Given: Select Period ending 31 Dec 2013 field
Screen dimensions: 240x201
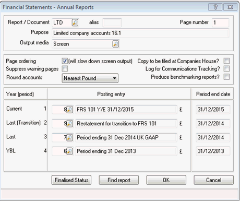Looking at the screenshot, I should [126, 151].
